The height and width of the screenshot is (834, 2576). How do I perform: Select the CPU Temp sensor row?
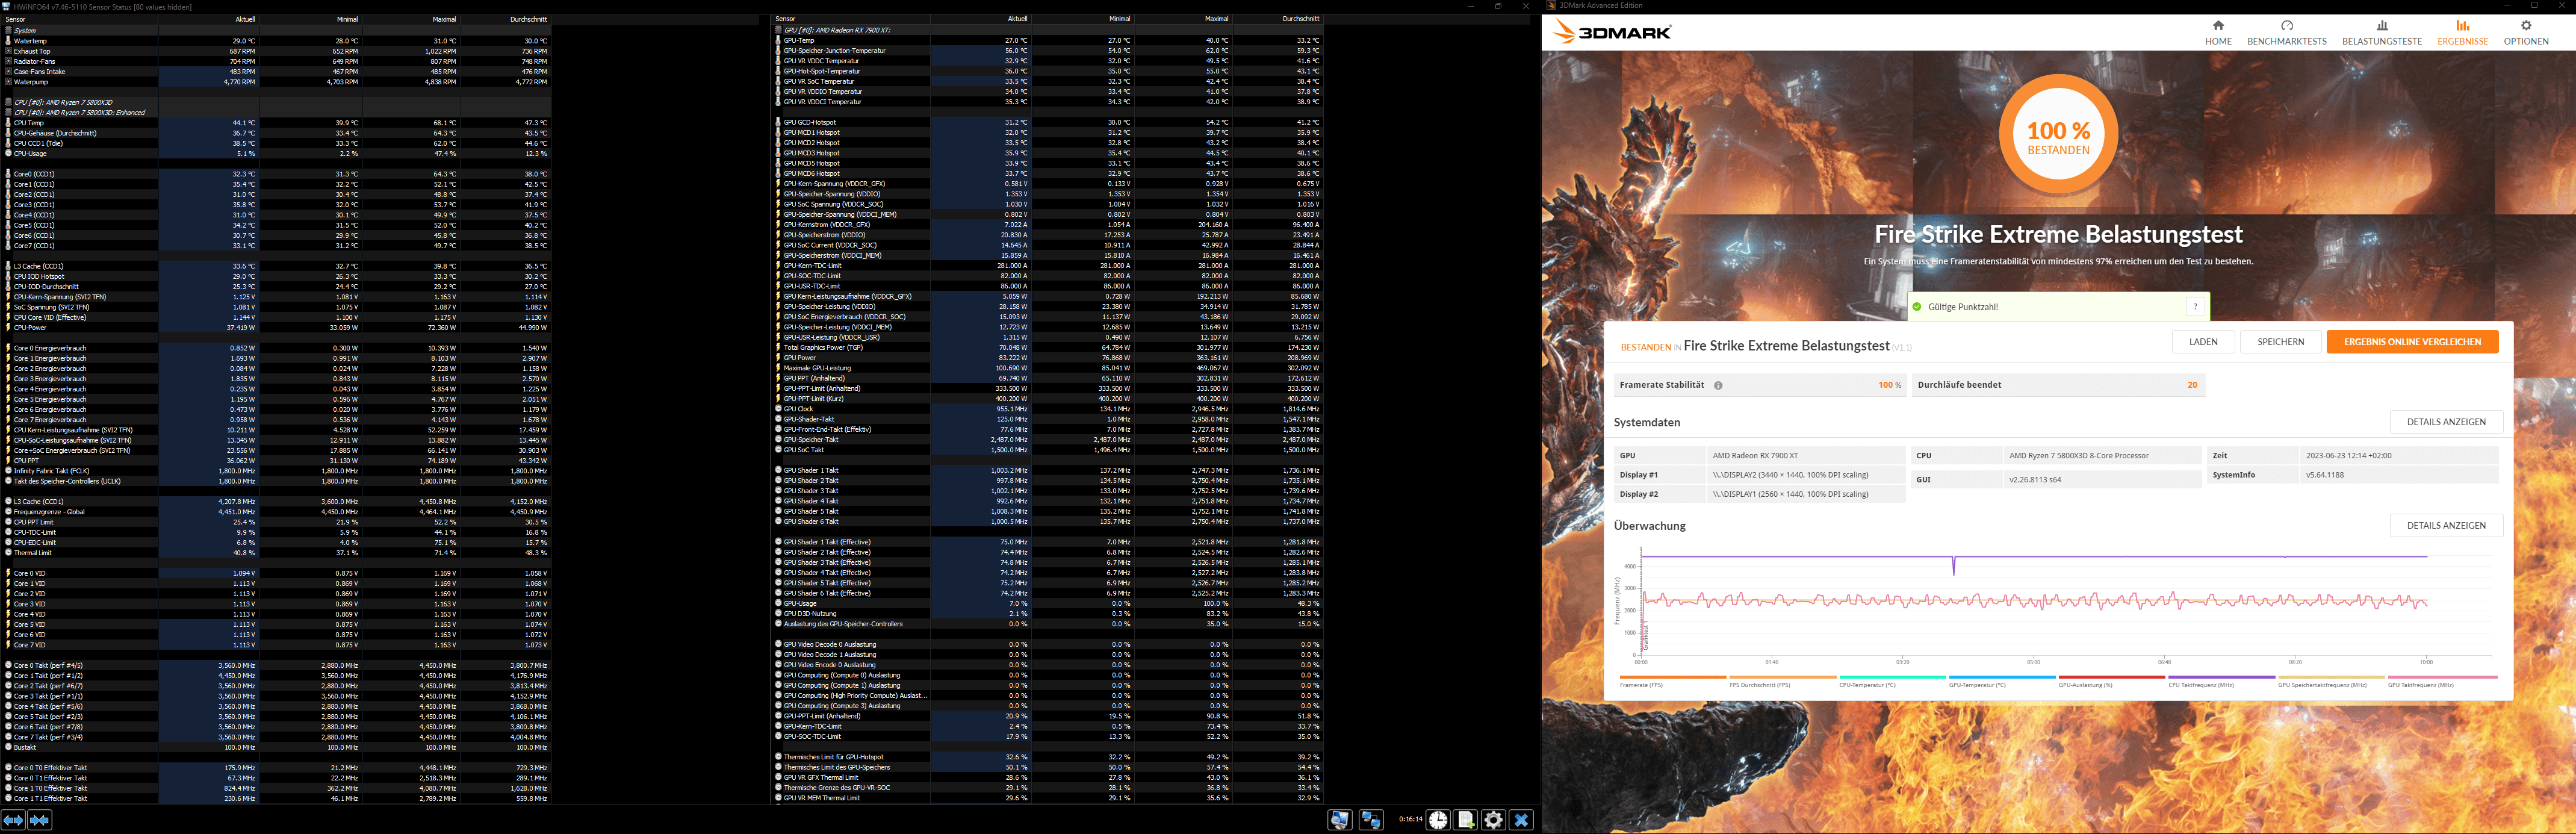(277, 123)
